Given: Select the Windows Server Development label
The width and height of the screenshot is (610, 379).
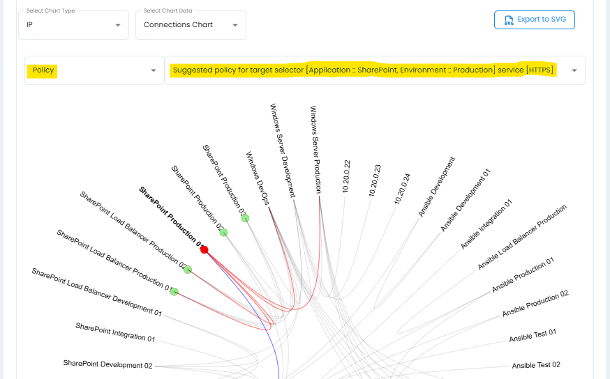Looking at the screenshot, I should (x=282, y=150).
